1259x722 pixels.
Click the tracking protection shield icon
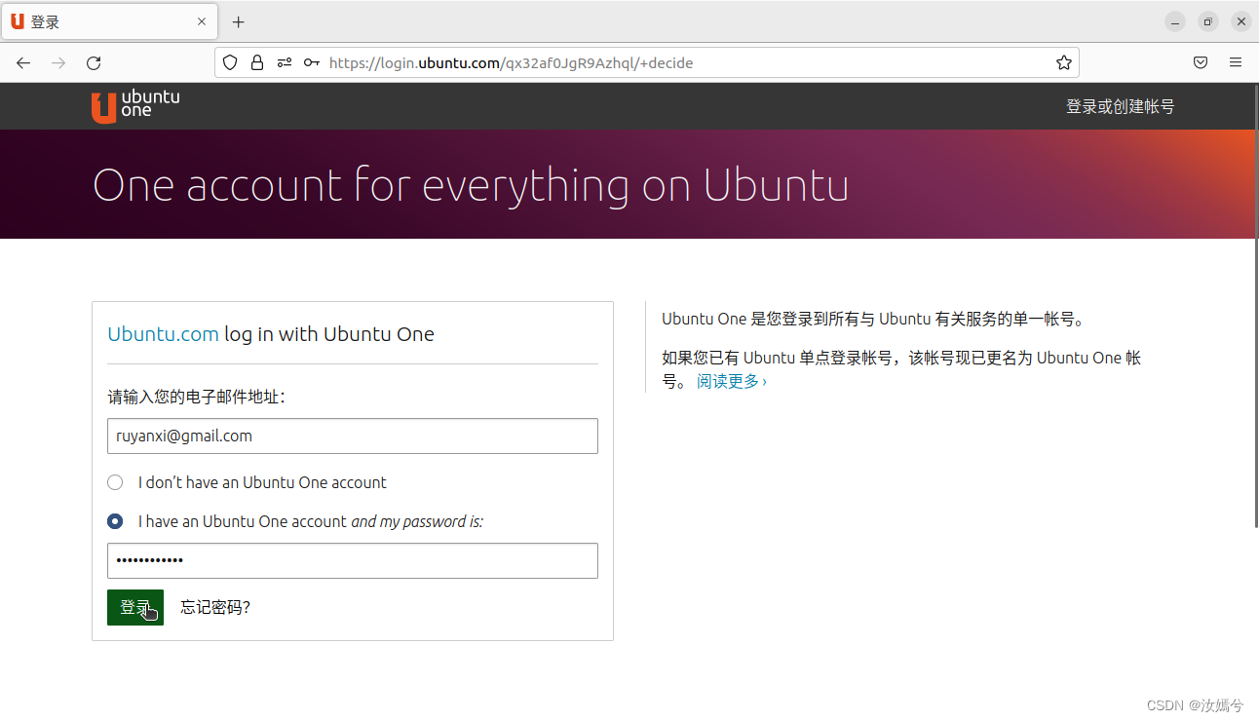pyautogui.click(x=230, y=62)
